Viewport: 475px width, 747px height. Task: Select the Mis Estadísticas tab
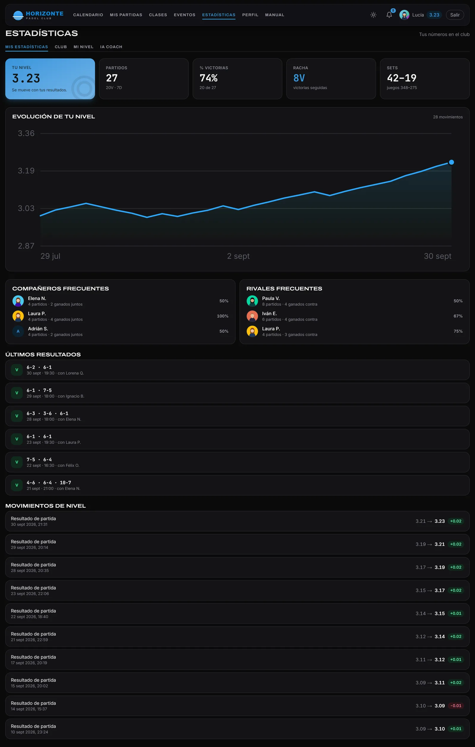pos(27,47)
